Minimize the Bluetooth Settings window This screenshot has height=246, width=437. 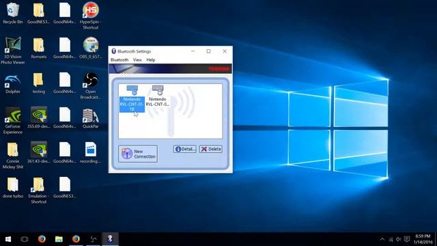[193, 51]
